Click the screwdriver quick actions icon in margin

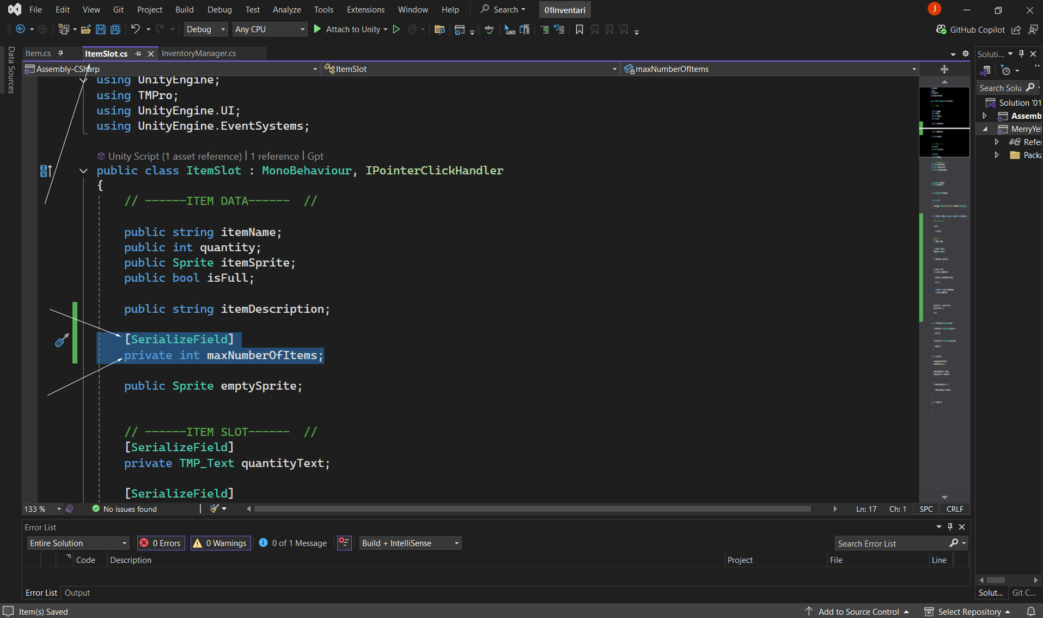pos(62,341)
